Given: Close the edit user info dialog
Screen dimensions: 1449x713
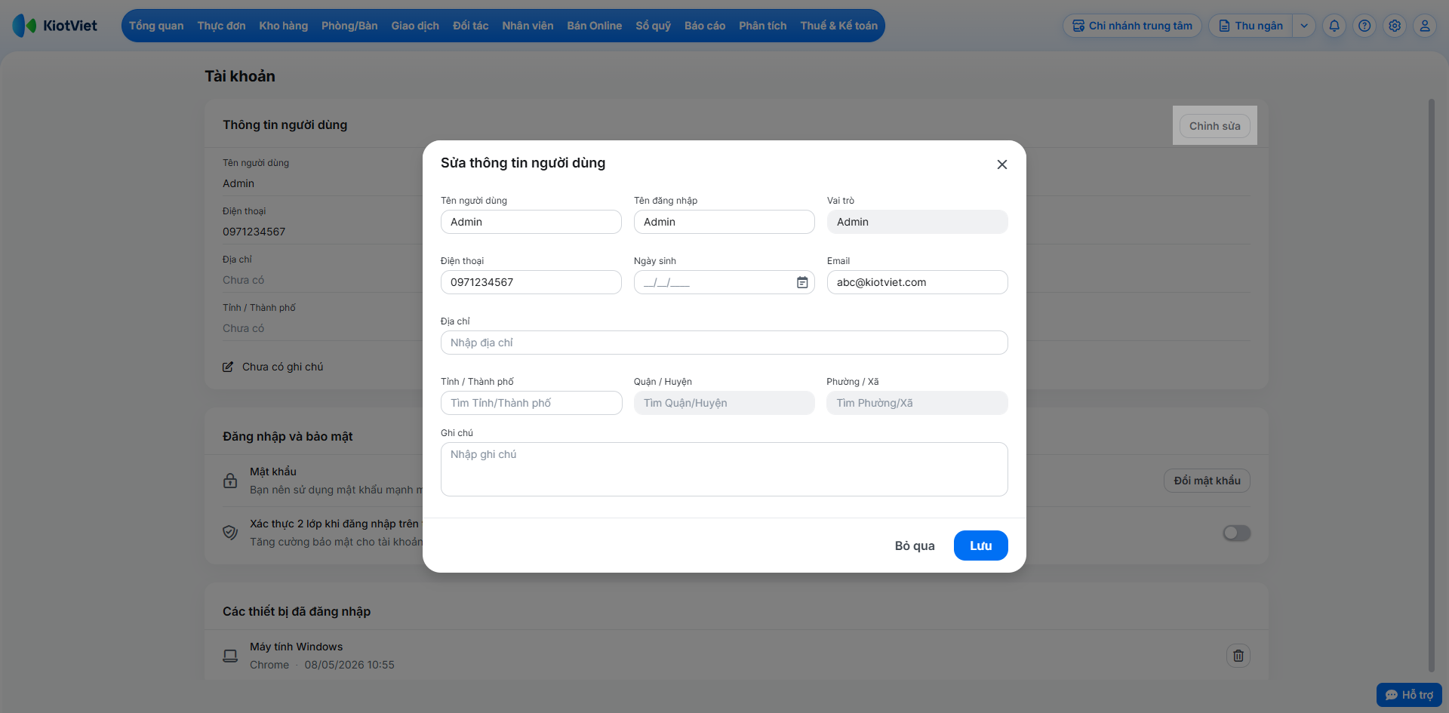Looking at the screenshot, I should pyautogui.click(x=1002, y=164).
